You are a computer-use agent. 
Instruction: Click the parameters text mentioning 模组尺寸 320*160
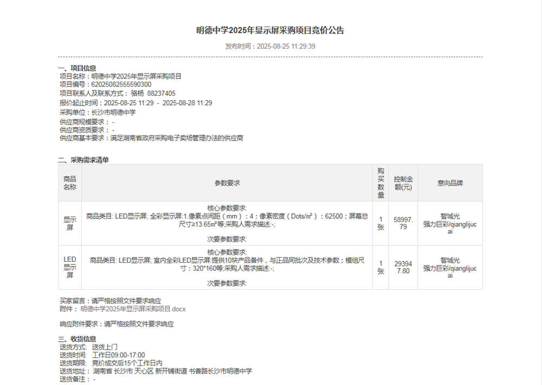point(227,264)
